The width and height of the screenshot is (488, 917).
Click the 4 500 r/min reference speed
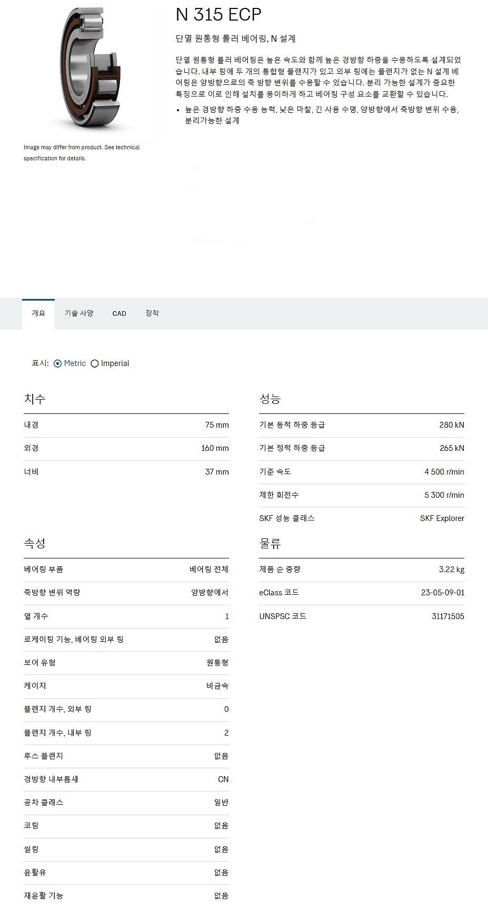444,472
